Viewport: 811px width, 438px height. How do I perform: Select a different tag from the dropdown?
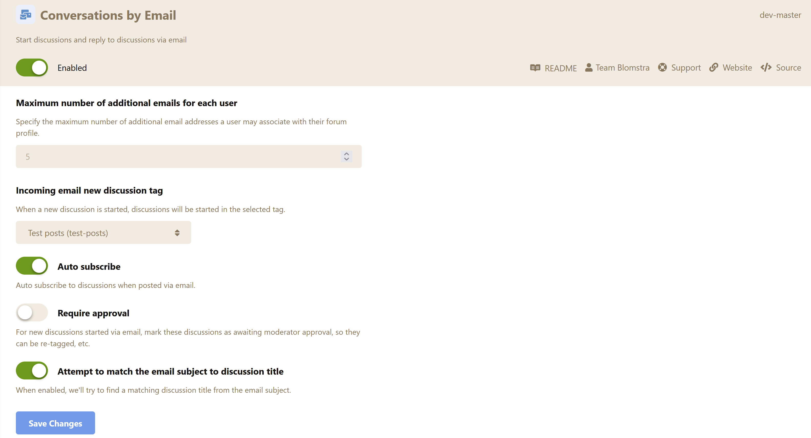(x=103, y=232)
